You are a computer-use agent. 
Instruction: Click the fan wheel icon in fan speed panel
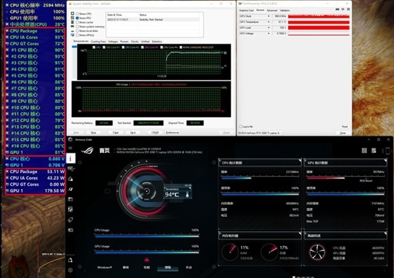pyautogui.click(x=317, y=252)
